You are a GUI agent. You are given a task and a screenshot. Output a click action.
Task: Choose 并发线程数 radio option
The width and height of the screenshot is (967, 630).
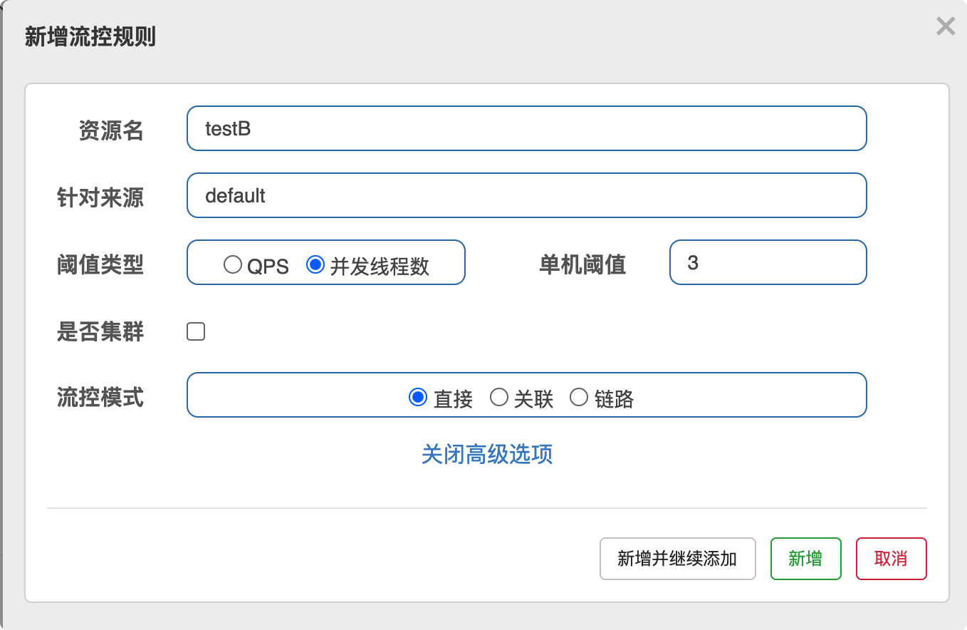click(315, 265)
